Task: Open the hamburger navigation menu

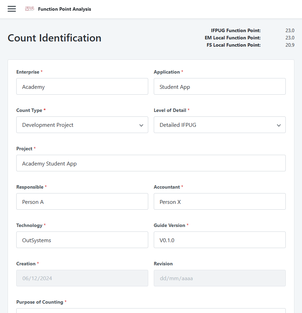Action: click(12, 9)
